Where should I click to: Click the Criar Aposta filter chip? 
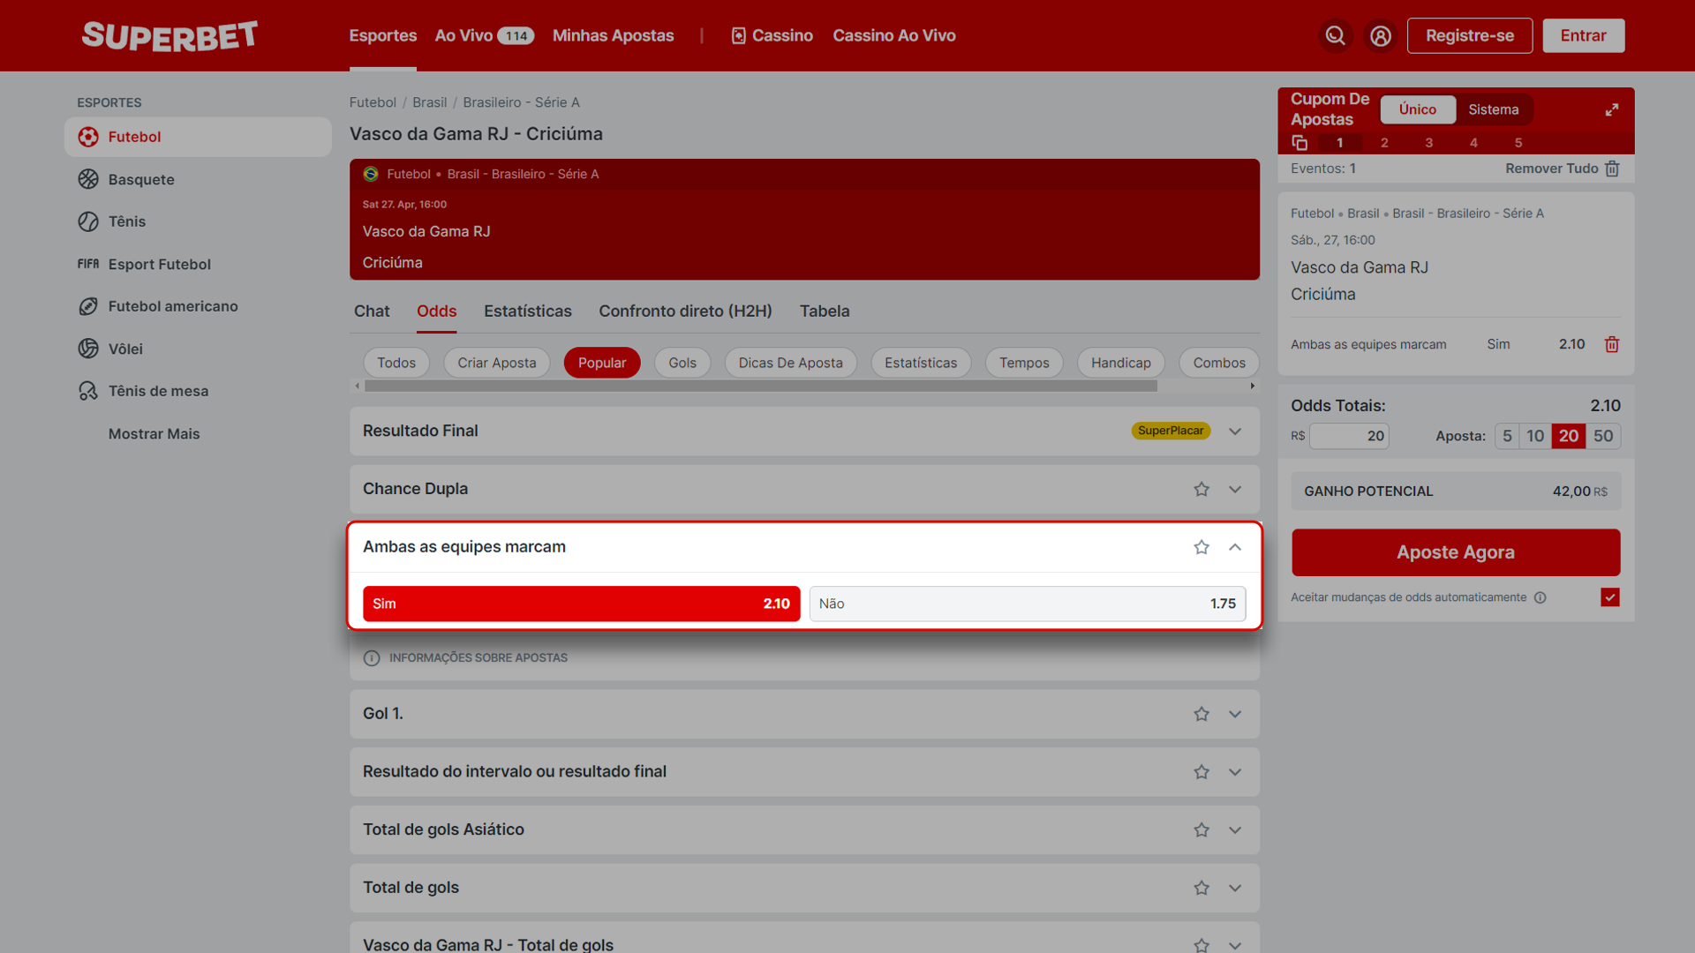click(497, 363)
